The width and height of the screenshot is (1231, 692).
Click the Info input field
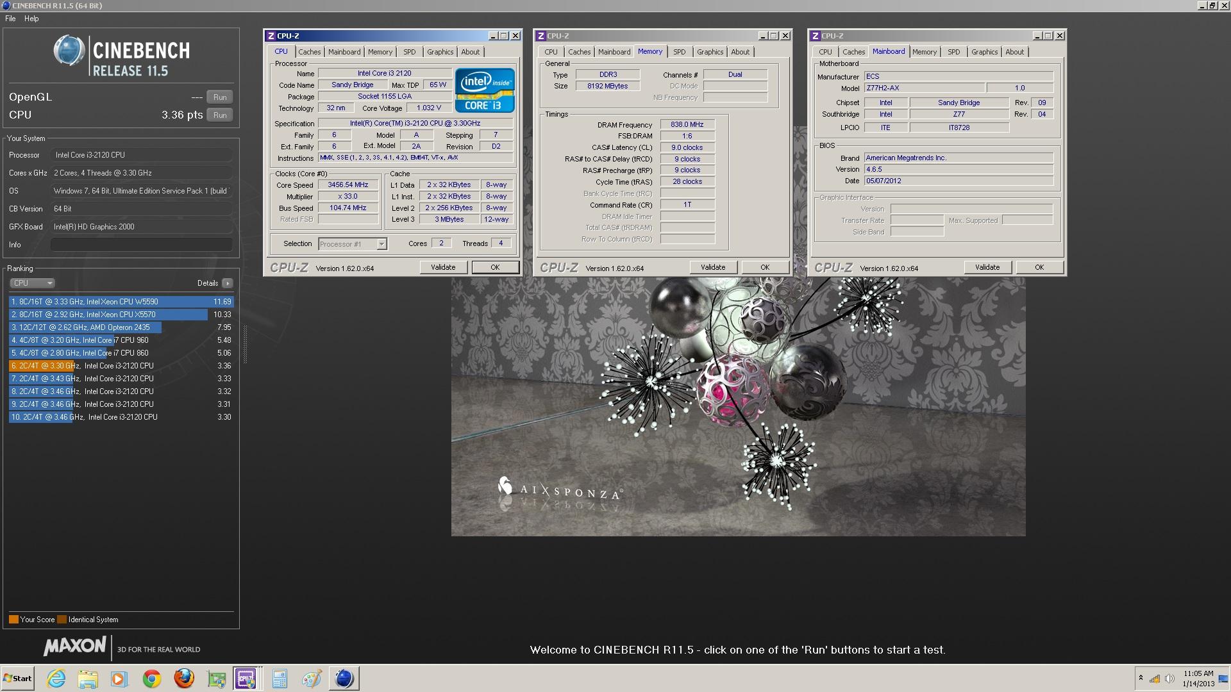click(141, 245)
